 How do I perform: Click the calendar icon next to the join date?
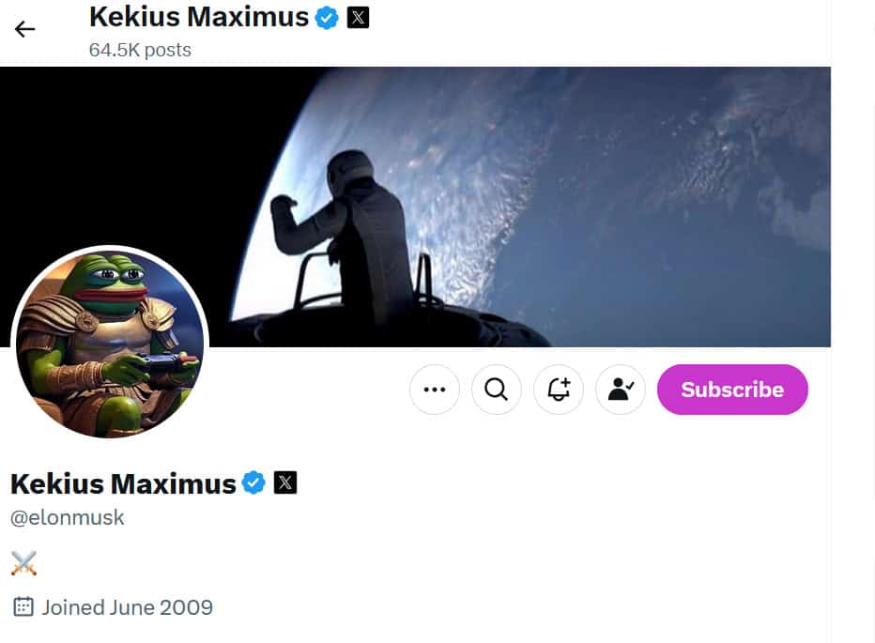coord(23,606)
